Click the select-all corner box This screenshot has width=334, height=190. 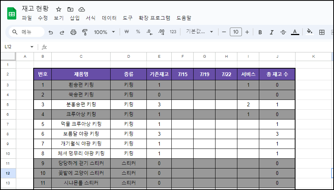8,57
